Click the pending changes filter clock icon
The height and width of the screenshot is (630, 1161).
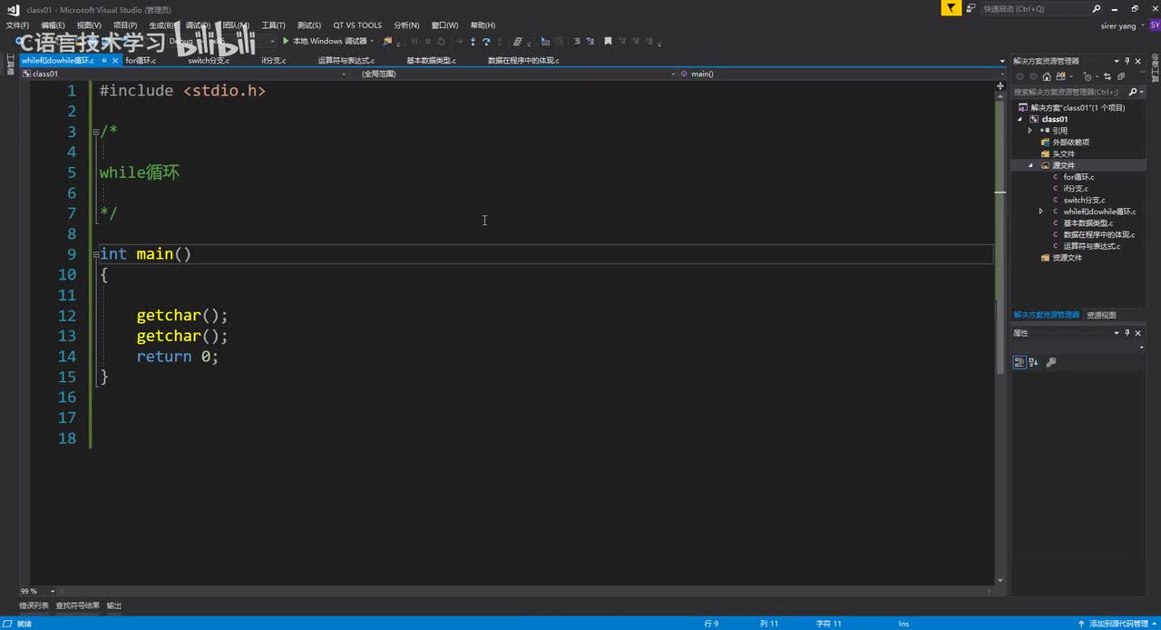point(1087,76)
